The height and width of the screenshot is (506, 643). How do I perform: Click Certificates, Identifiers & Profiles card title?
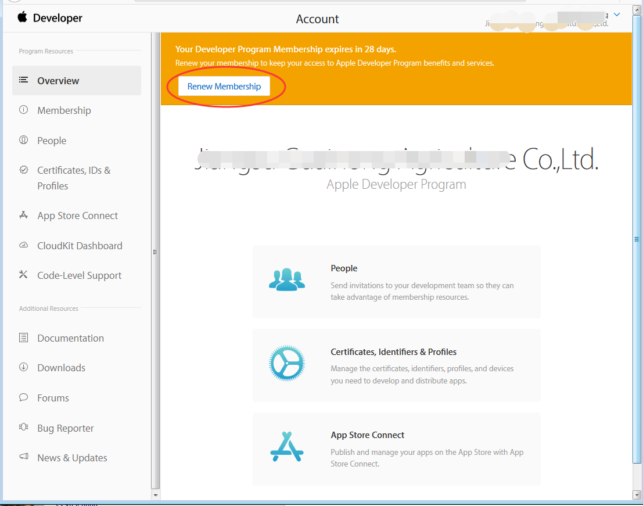coord(393,352)
